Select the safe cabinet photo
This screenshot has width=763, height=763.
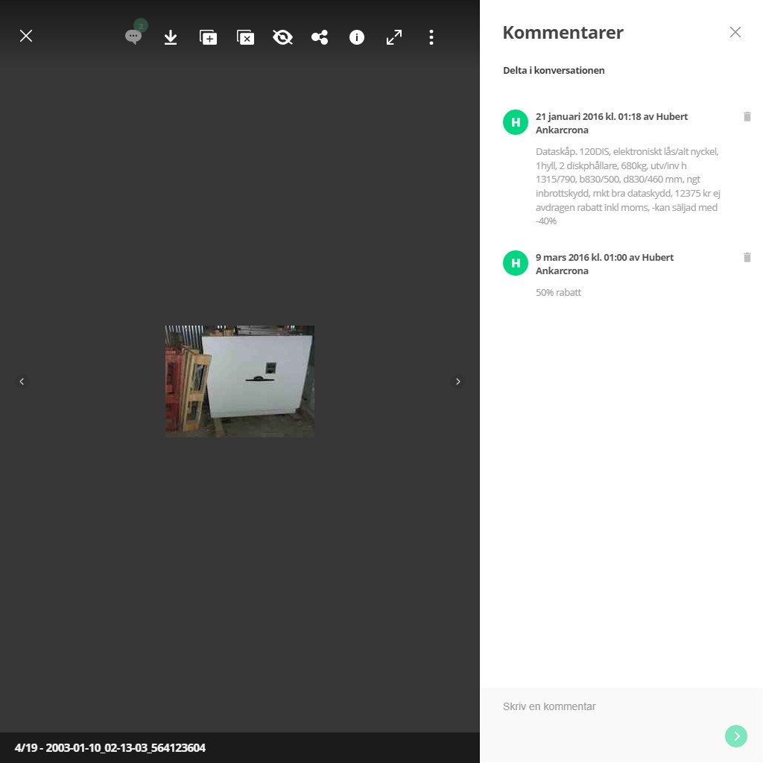(239, 381)
